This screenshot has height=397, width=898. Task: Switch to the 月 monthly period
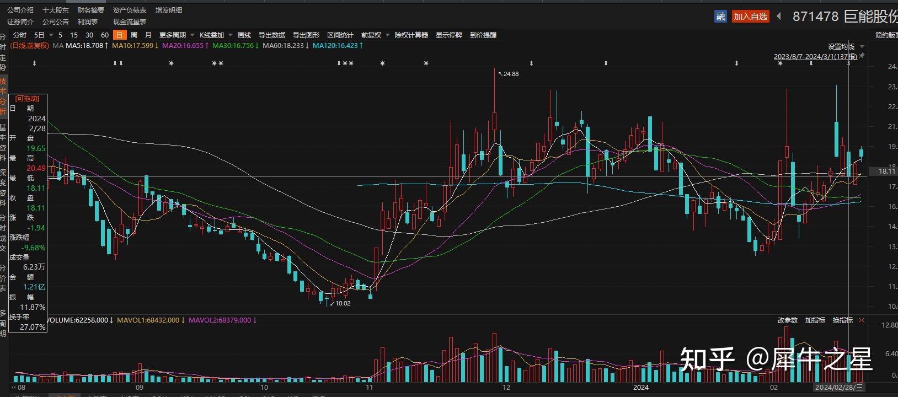point(148,35)
